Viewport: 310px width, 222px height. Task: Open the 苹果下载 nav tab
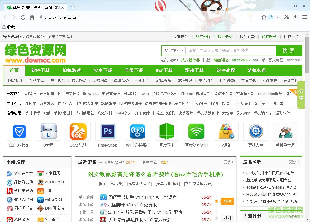[x=134, y=70]
